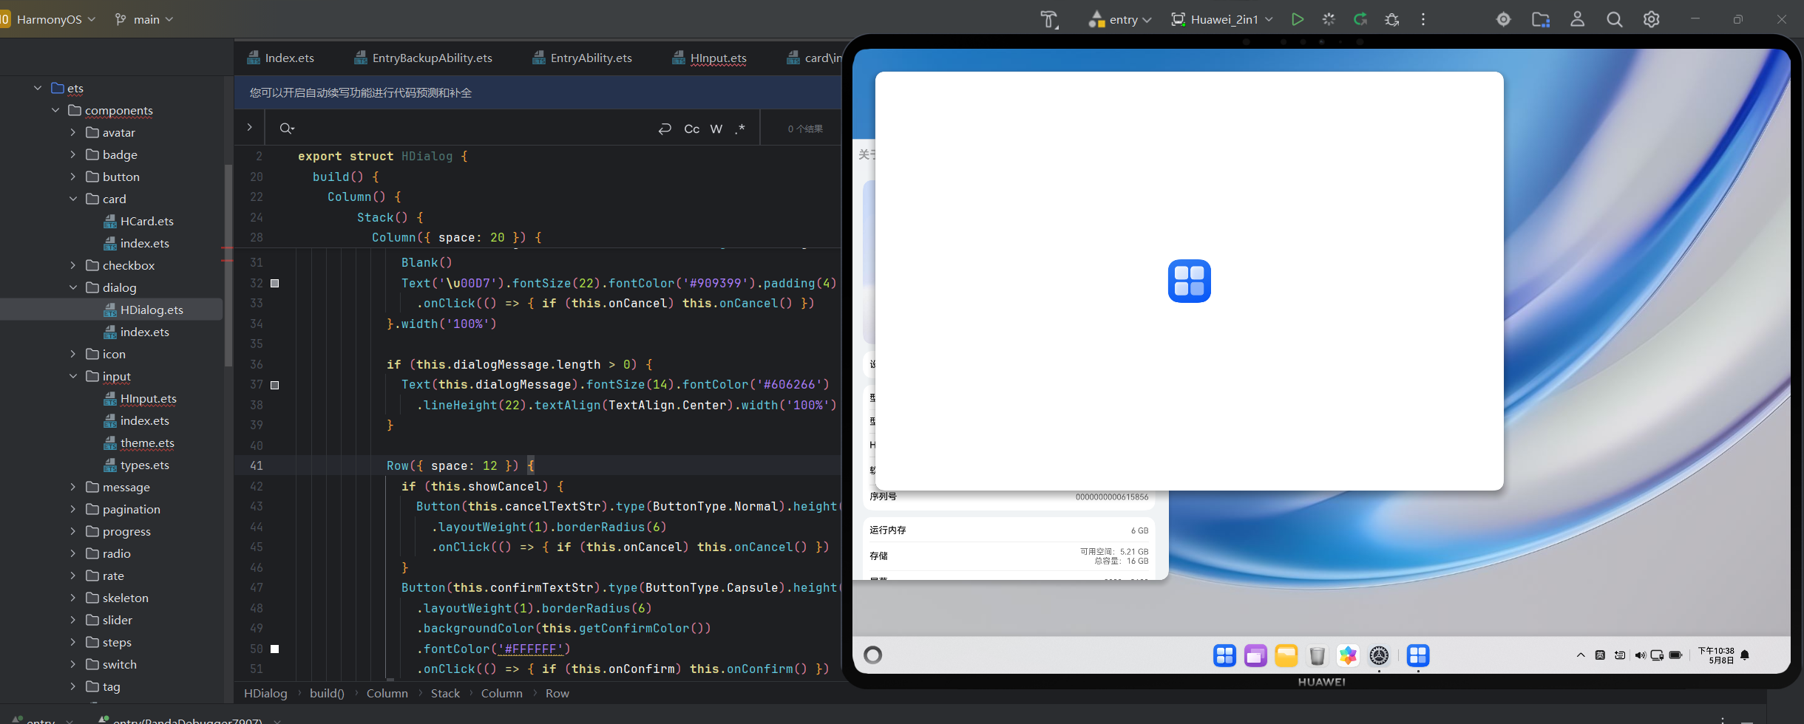This screenshot has height=724, width=1804.
Task: Click the user account icon
Action: click(1577, 19)
